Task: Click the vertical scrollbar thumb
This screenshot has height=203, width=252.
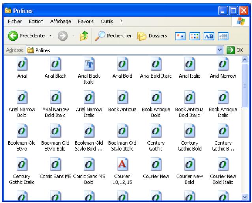Action: coord(245,86)
